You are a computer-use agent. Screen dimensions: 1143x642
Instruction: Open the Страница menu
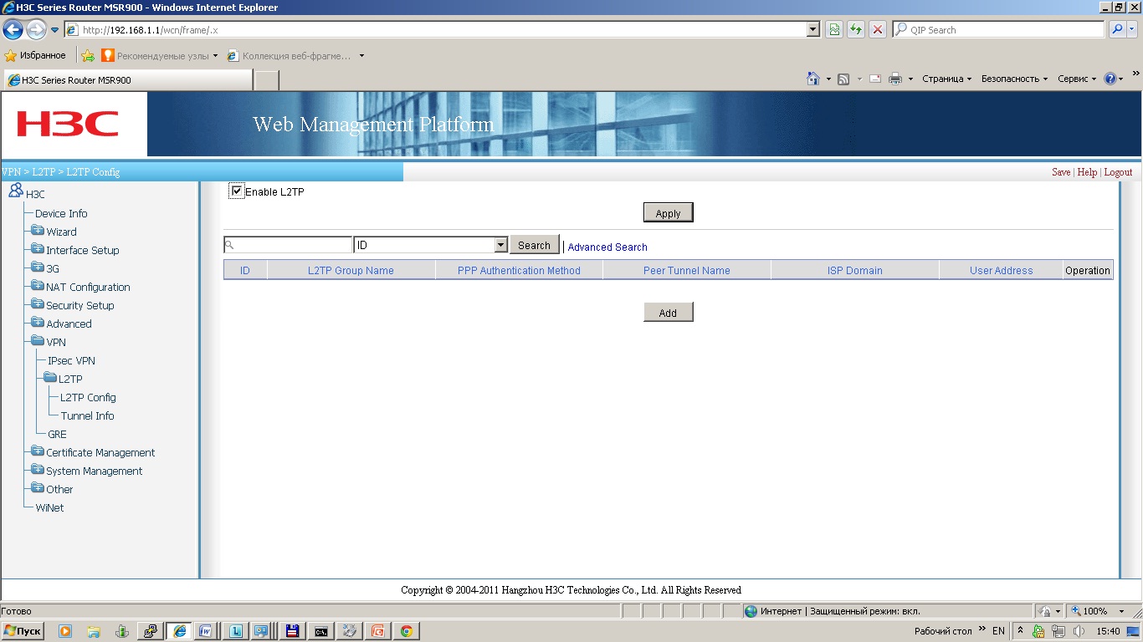946,79
